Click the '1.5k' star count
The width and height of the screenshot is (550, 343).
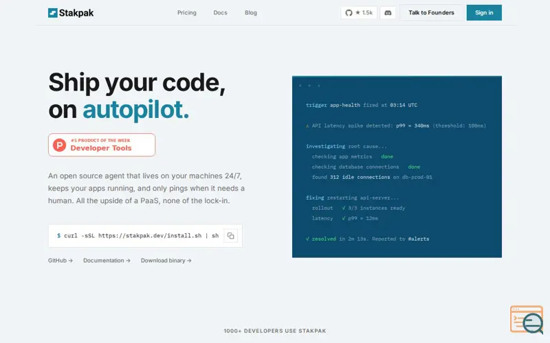367,12
